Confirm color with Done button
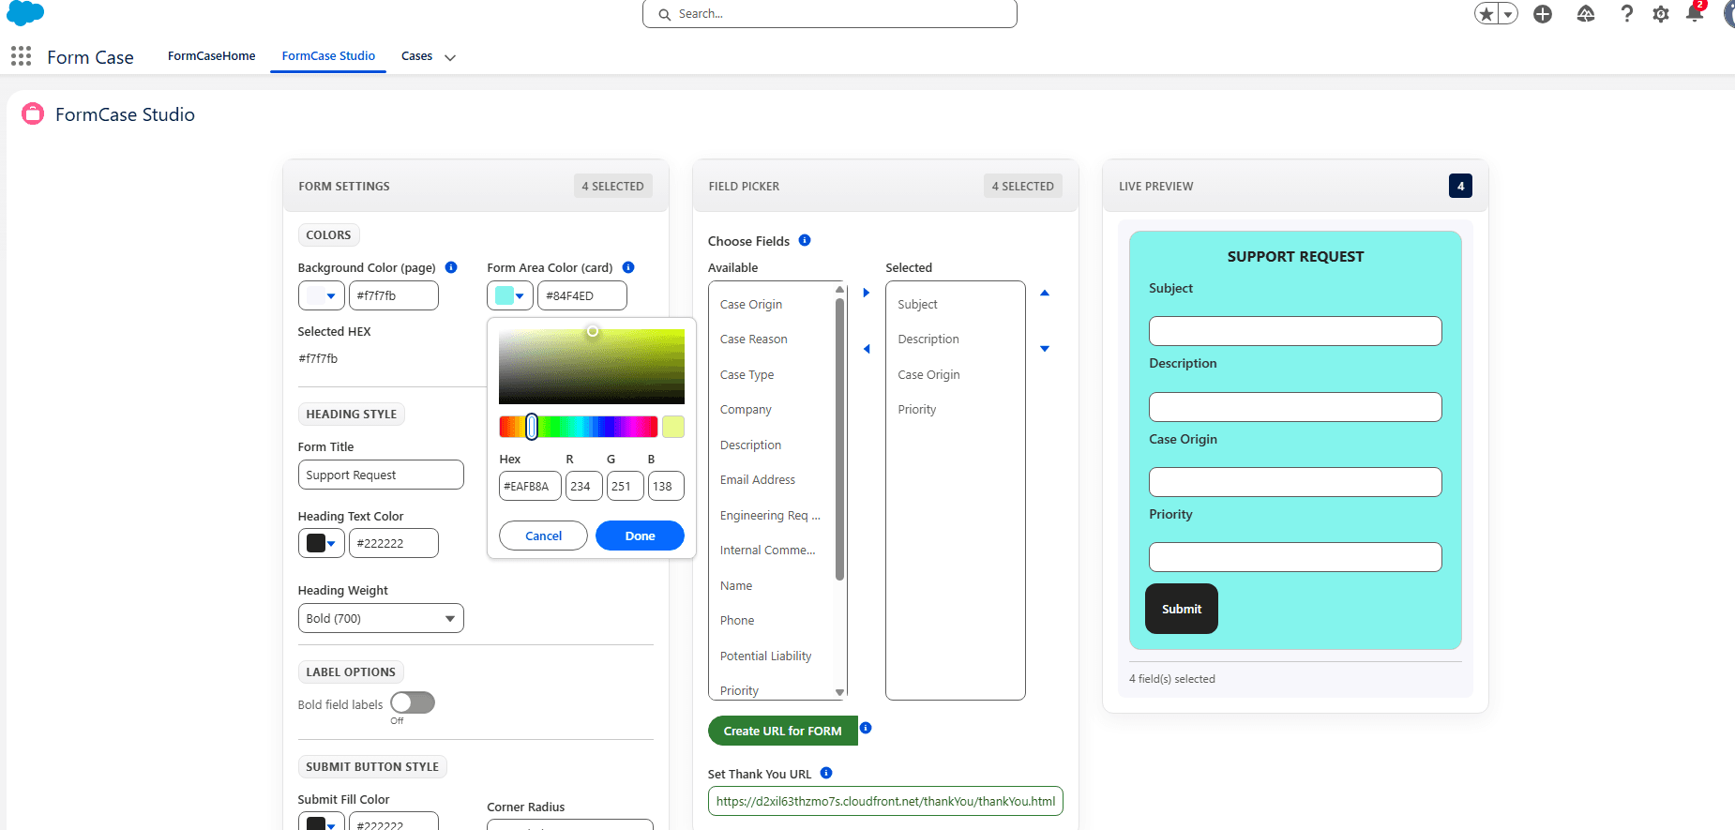 pos(640,536)
